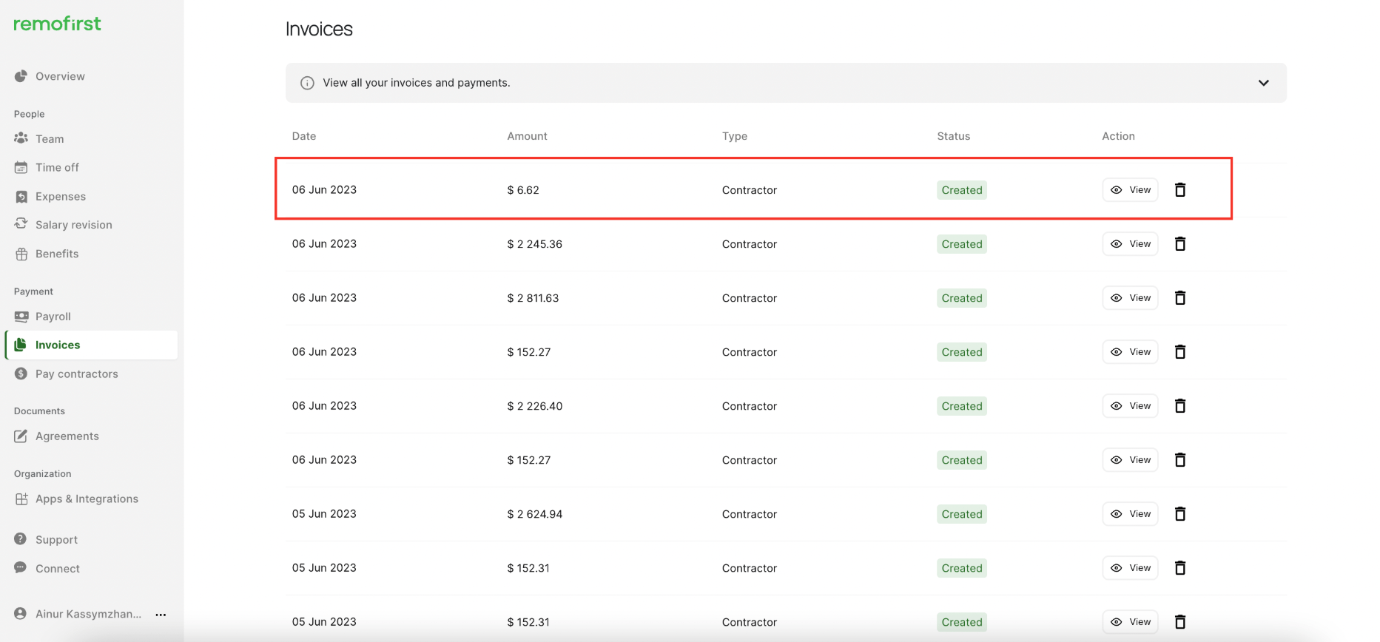
Task: Select Agreements under Documents
Action: click(67, 436)
